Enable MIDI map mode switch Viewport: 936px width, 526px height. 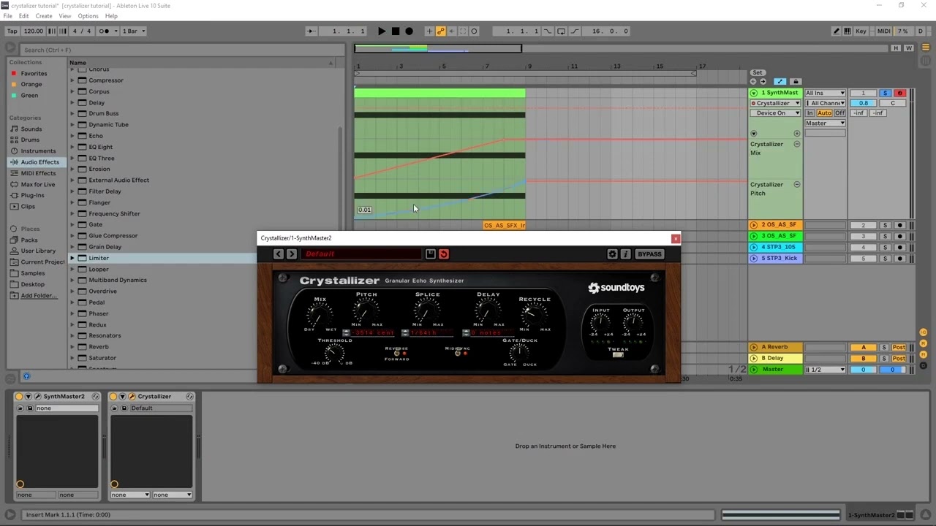[x=883, y=31]
